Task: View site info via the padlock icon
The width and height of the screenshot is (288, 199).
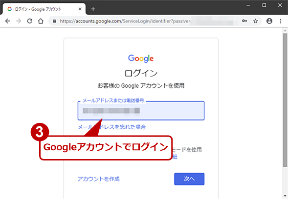Action: point(54,21)
